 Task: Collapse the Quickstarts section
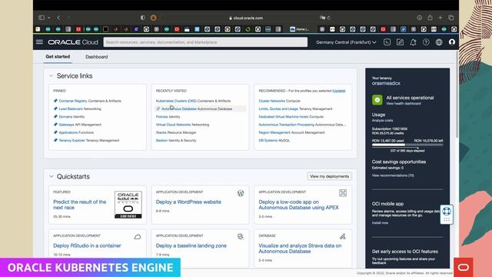pos(52,176)
